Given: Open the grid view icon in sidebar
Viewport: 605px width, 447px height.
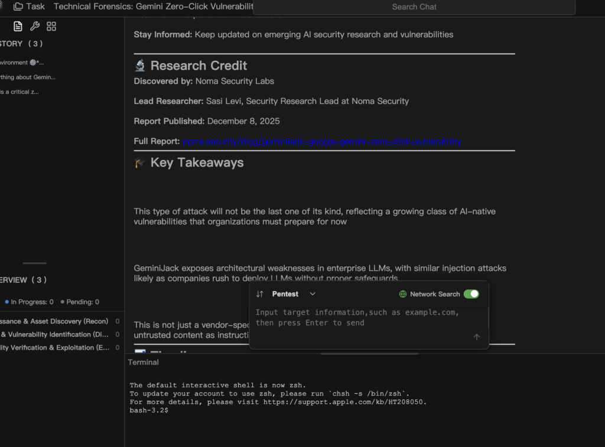Looking at the screenshot, I should (x=51, y=27).
